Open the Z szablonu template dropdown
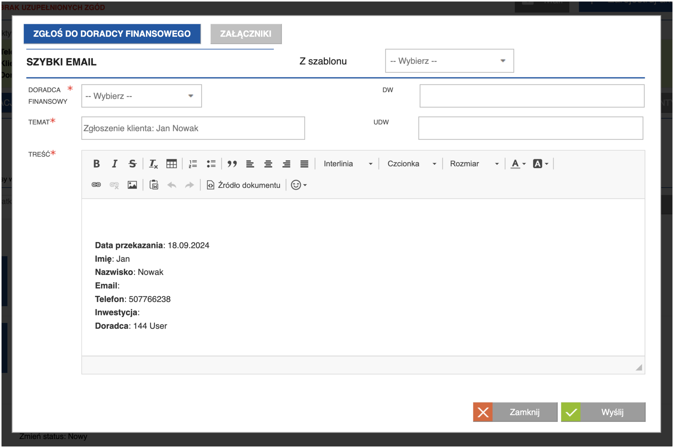Screen dimensions: 674x448 [x=449, y=61]
